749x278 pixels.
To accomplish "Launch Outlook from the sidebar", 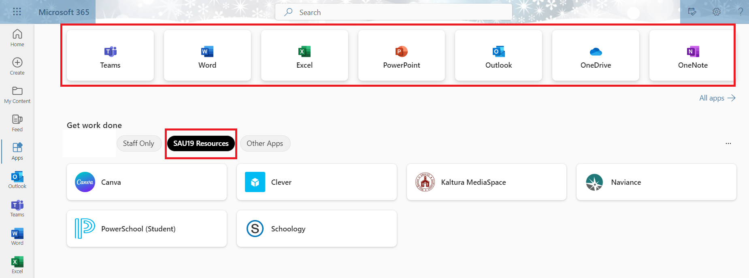I will tap(17, 180).
